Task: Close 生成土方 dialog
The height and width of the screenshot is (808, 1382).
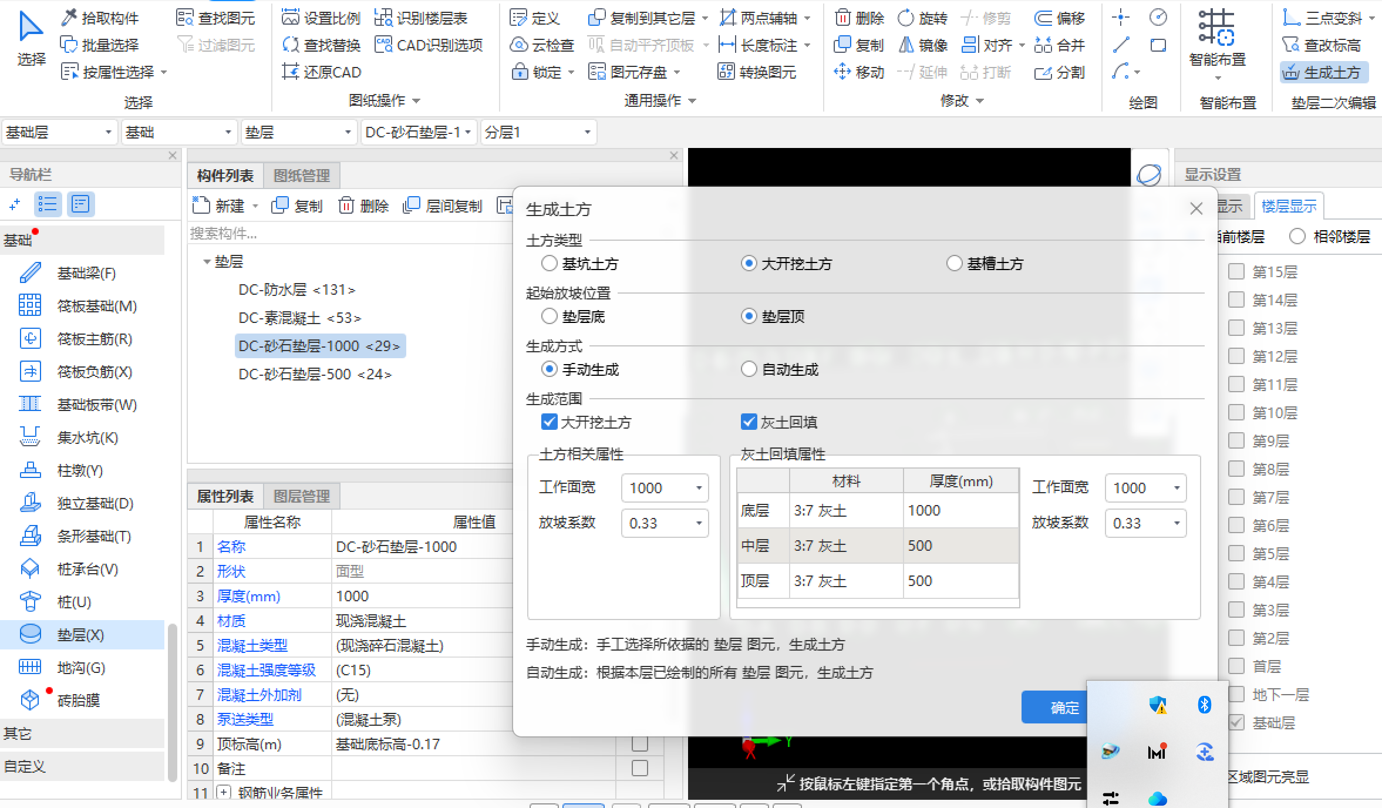Action: tap(1196, 208)
